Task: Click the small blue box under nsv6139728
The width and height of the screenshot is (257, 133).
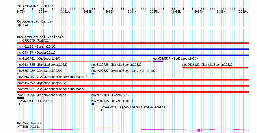Action: [93, 68]
